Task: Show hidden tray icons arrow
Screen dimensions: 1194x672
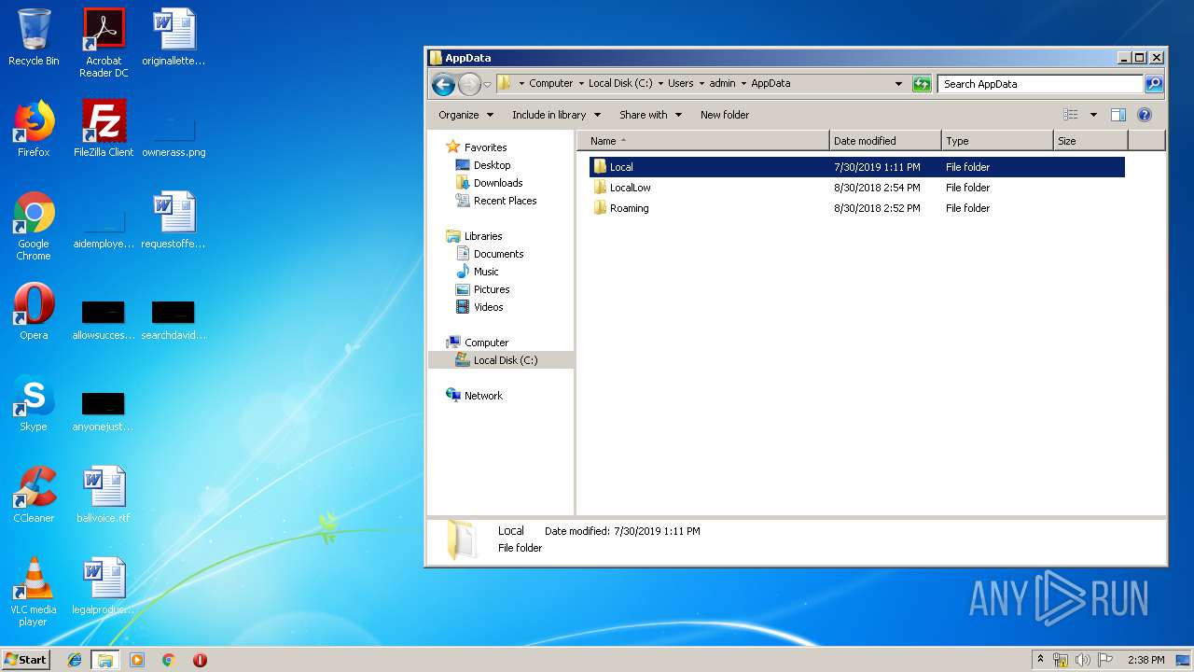Action: coord(1041,660)
